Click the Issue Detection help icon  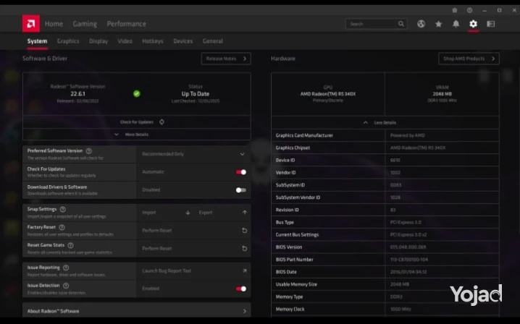tap(66, 286)
